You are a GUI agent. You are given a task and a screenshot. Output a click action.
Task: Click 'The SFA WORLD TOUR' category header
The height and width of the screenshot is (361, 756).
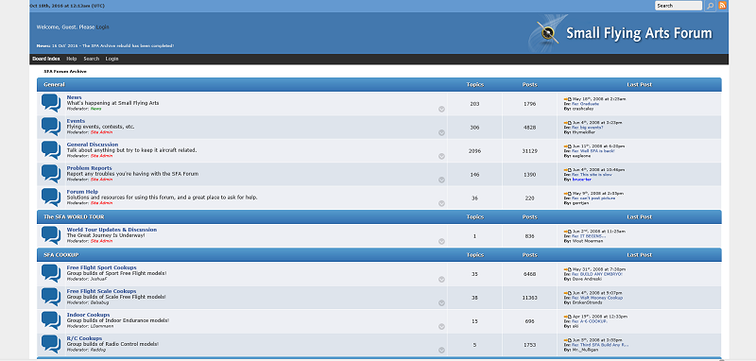click(74, 217)
